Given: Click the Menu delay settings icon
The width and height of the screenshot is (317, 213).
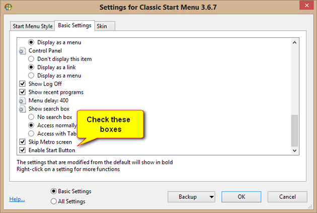Looking at the screenshot, I should pyautogui.click(x=22, y=101).
